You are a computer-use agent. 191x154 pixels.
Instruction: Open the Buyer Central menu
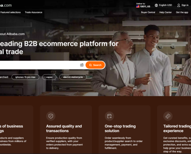(148, 12)
